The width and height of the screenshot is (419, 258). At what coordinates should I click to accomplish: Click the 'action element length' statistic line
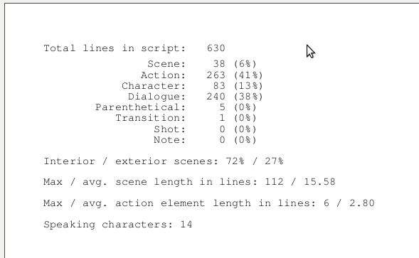tap(209, 203)
